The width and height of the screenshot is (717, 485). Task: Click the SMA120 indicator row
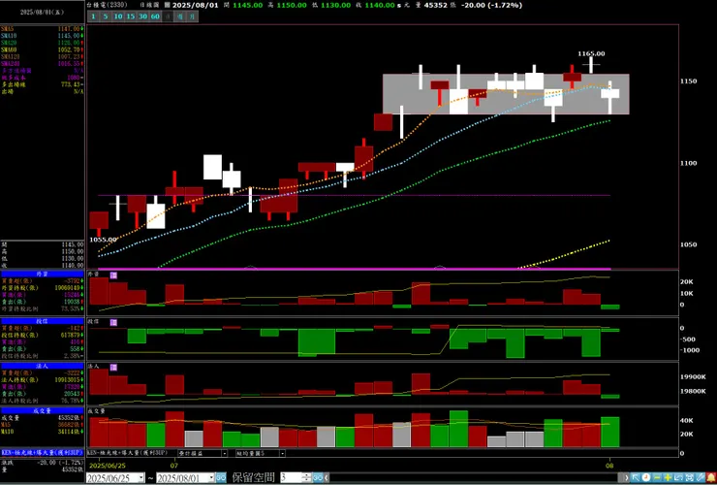[42, 57]
